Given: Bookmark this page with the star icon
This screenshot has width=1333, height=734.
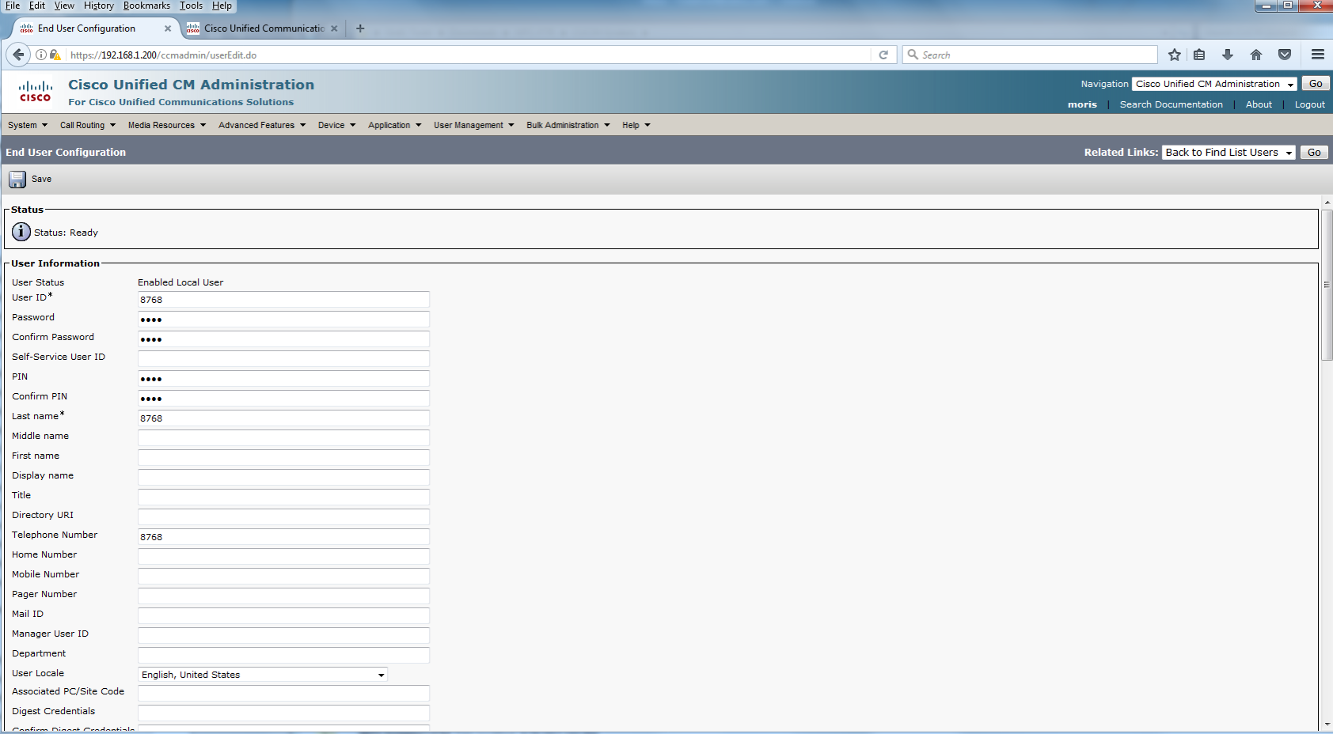Looking at the screenshot, I should [1175, 55].
